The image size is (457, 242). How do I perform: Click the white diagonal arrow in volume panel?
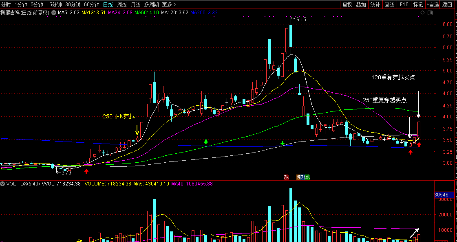pyautogui.click(x=414, y=233)
